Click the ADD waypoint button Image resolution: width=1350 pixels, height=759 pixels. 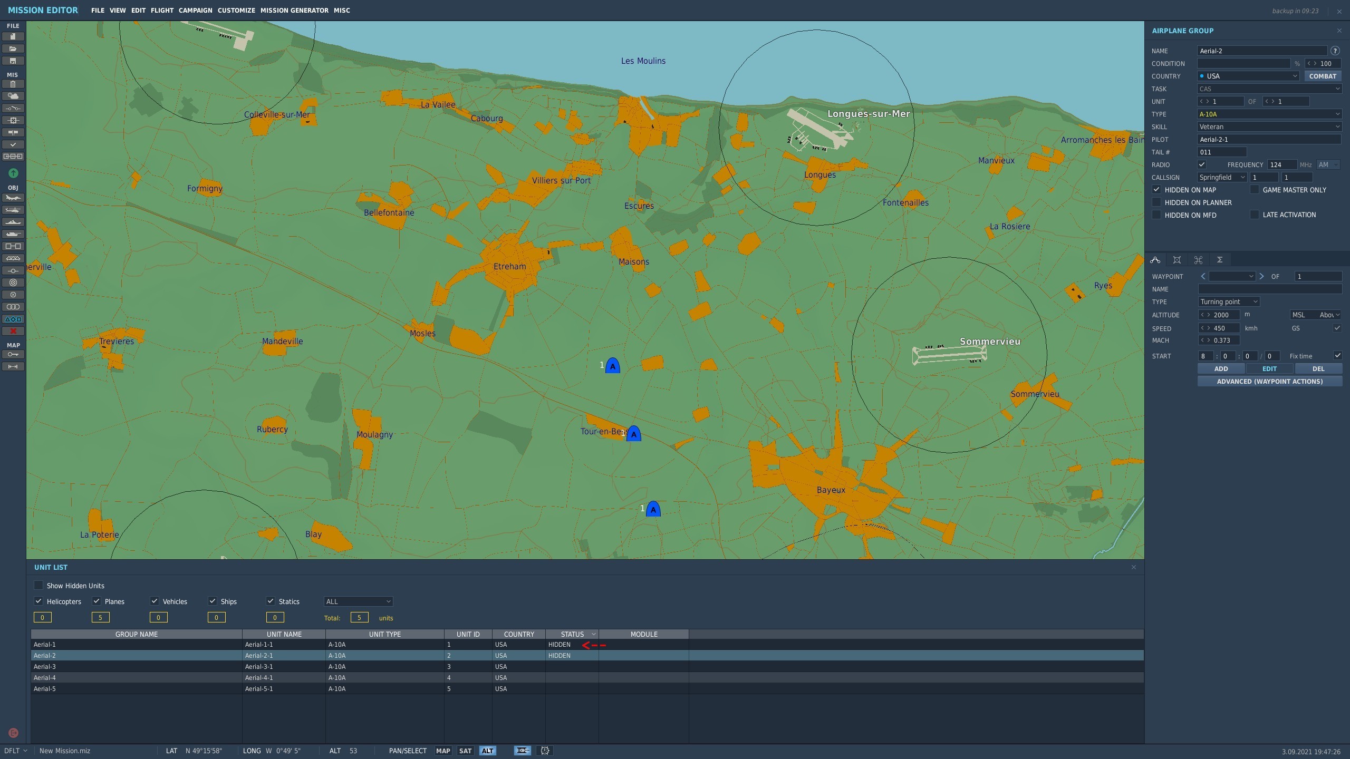click(x=1221, y=368)
